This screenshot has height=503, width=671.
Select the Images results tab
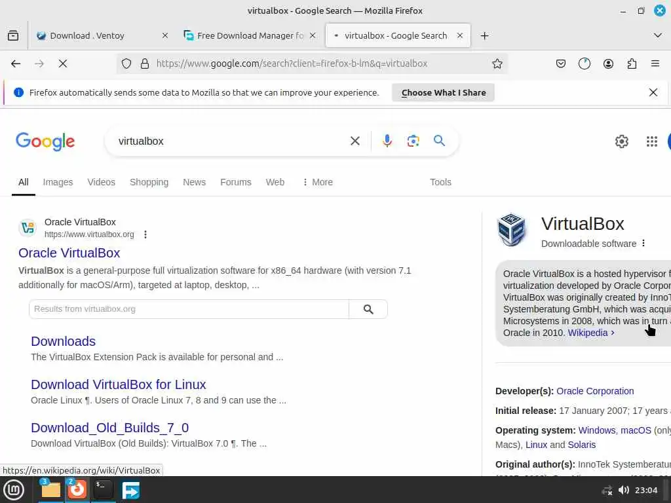click(58, 182)
